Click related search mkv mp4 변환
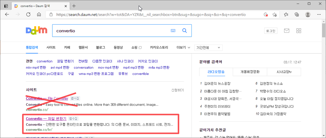326x138 pixels. [x=36, y=67]
